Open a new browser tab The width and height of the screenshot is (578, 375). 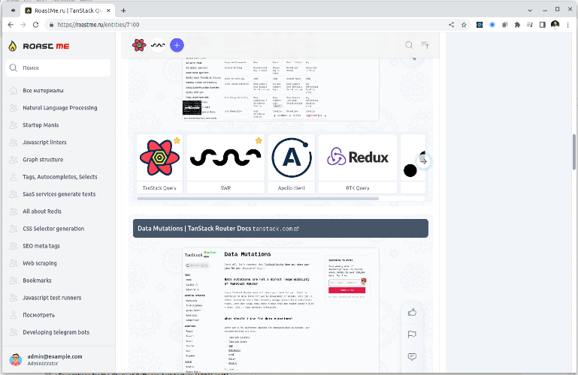tap(123, 10)
